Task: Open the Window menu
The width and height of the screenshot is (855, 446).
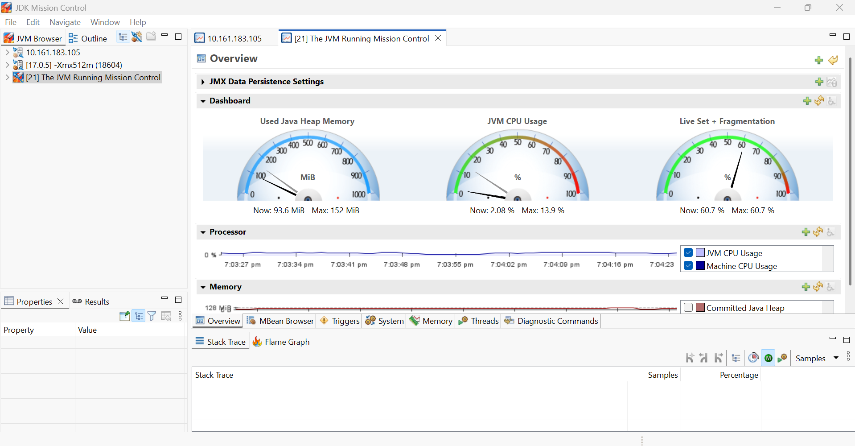Action: [105, 22]
